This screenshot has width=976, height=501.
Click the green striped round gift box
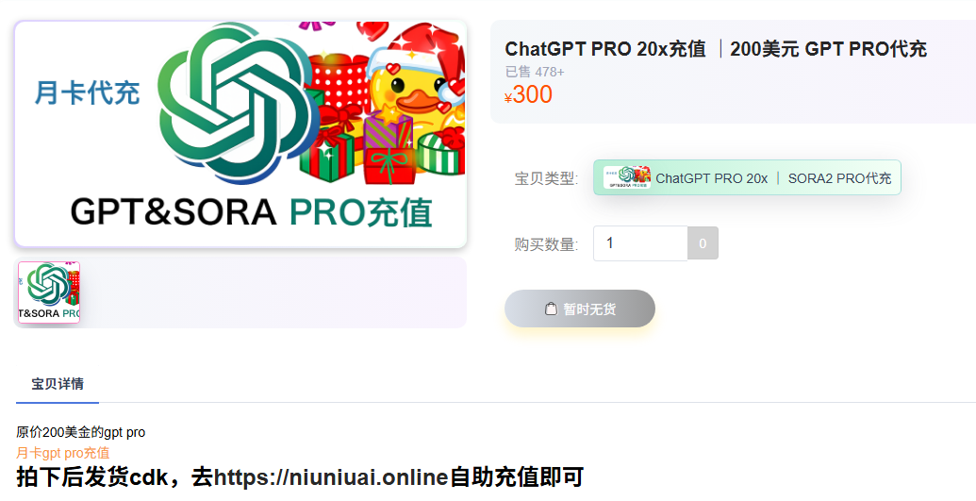tap(440, 151)
